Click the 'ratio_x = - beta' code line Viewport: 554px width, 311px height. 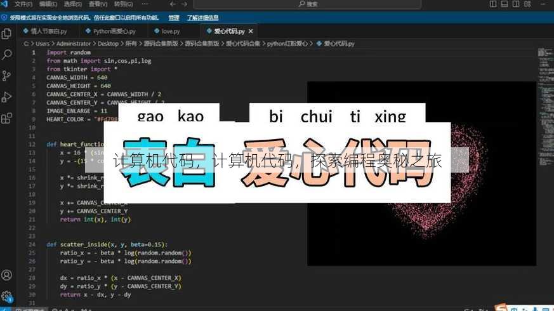tap(126, 253)
